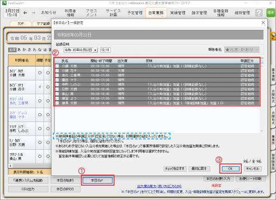
Task: Open the 報告者名 dropdown
Action: (x=242, y=50)
